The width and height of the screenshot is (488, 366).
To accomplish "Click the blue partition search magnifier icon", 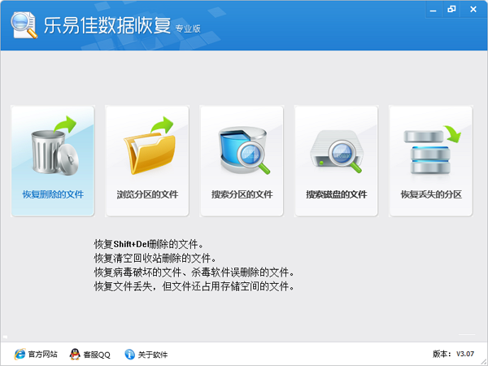I will point(243,150).
